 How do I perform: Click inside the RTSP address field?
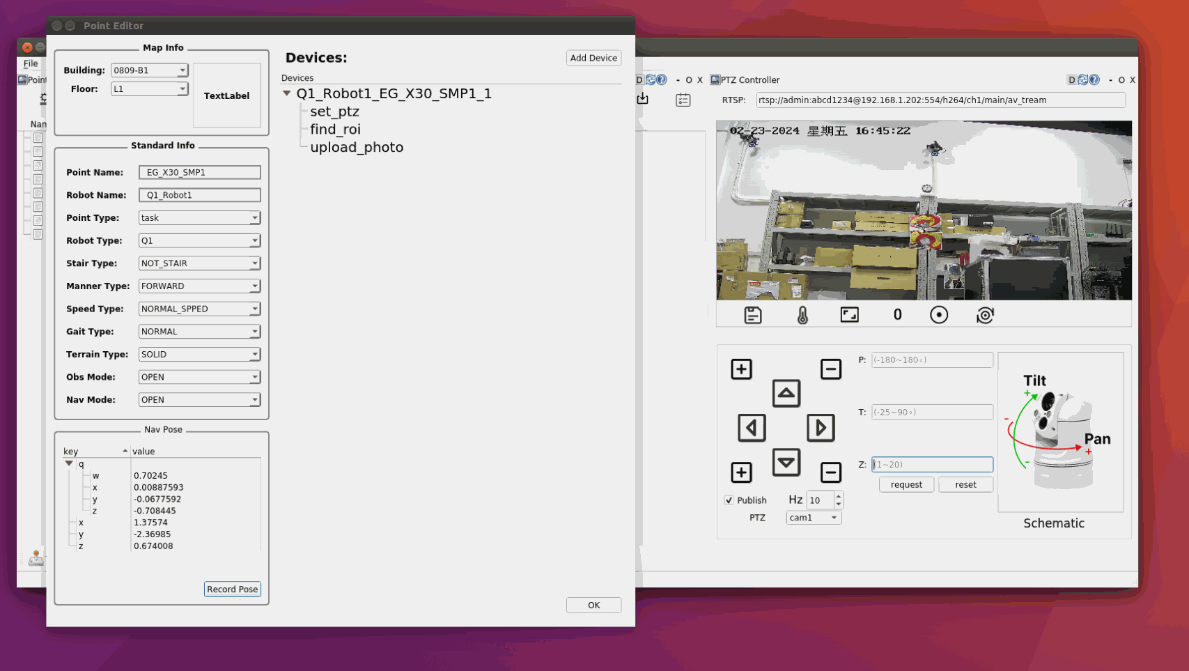[940, 100]
